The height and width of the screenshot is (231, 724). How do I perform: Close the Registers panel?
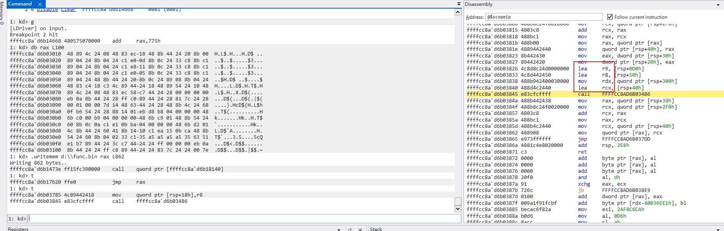pos(360,229)
